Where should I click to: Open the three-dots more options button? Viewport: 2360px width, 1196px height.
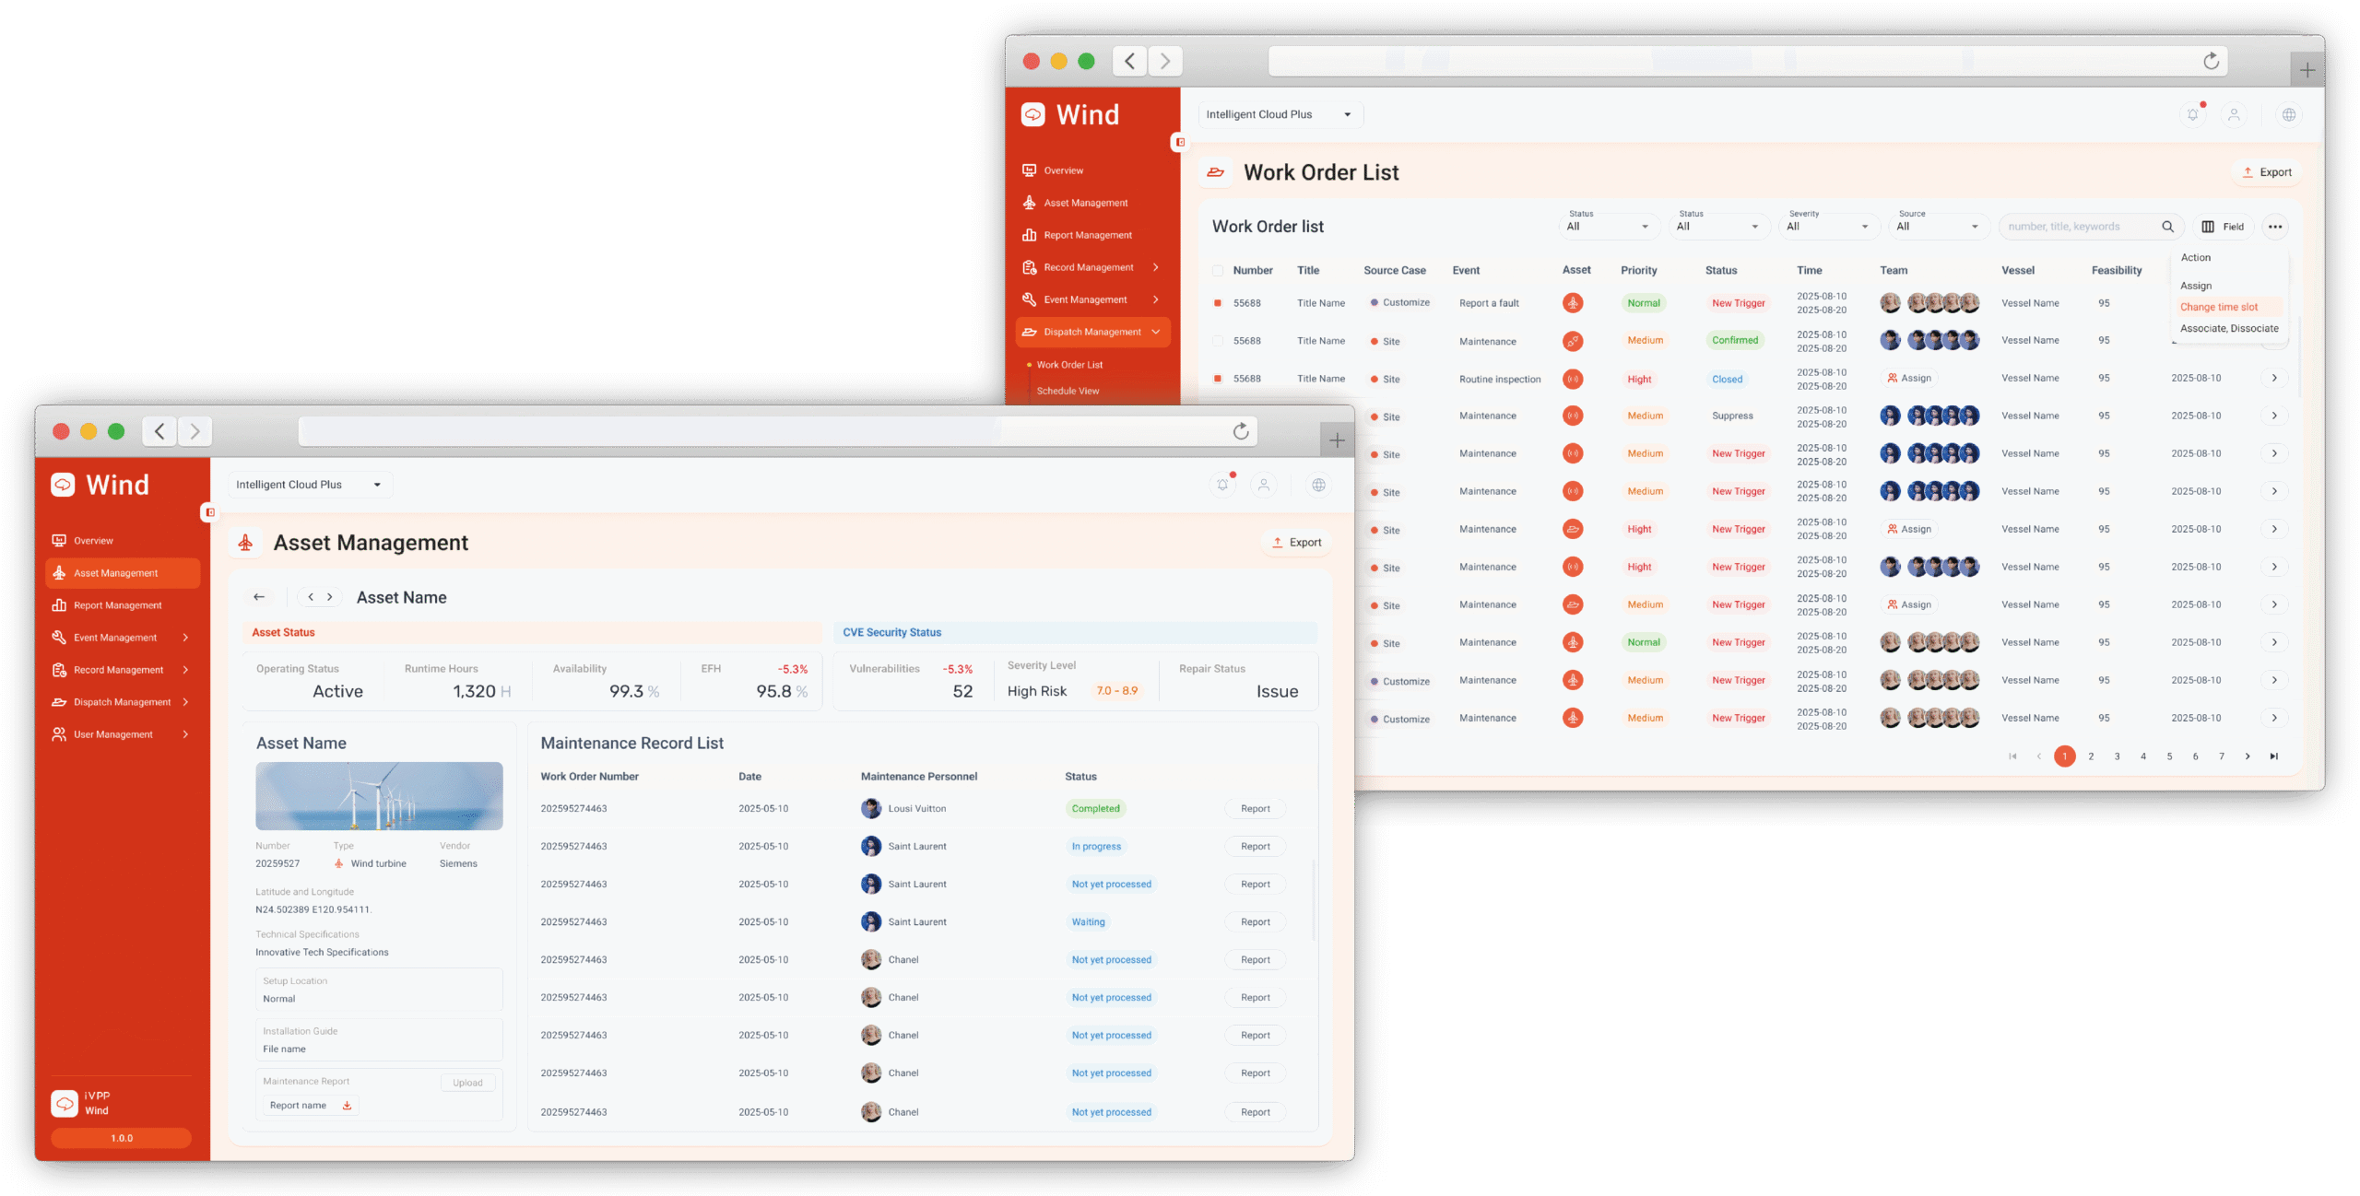pyautogui.click(x=2275, y=227)
